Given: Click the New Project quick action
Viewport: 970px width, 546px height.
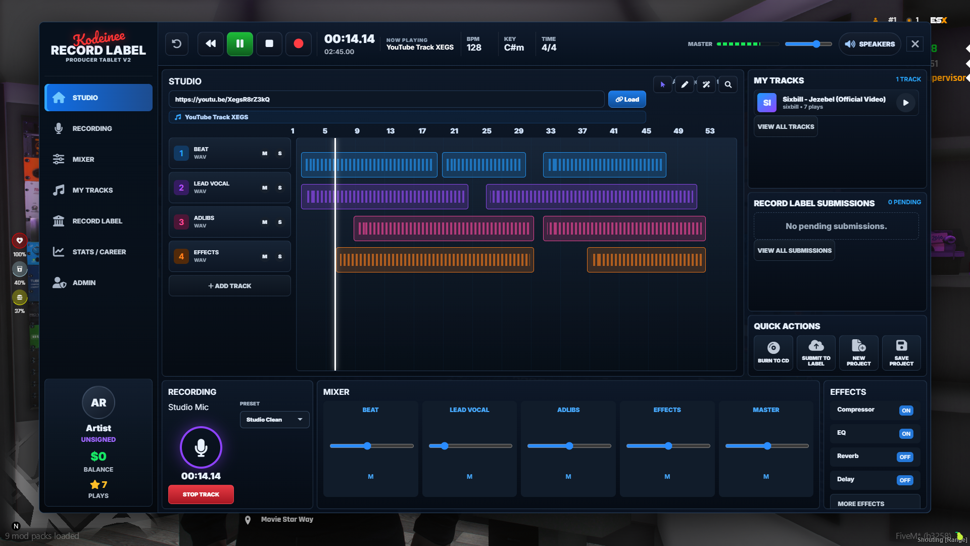Looking at the screenshot, I should click(859, 353).
